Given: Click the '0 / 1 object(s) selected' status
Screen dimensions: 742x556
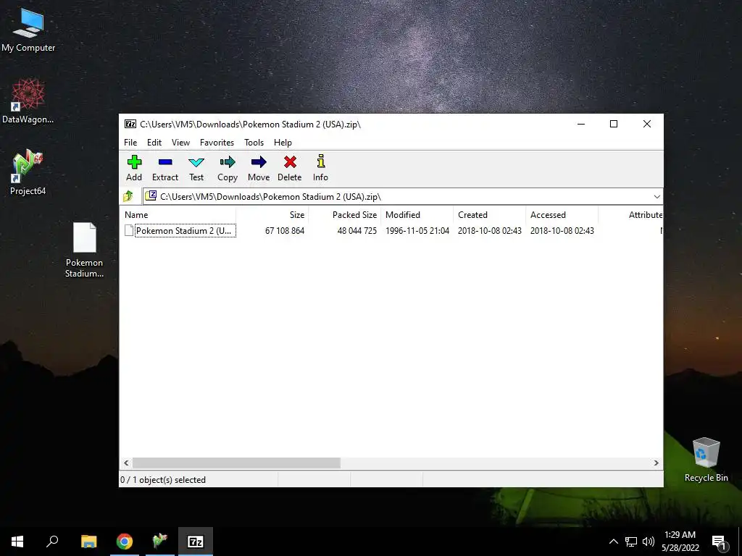Looking at the screenshot, I should (x=163, y=480).
